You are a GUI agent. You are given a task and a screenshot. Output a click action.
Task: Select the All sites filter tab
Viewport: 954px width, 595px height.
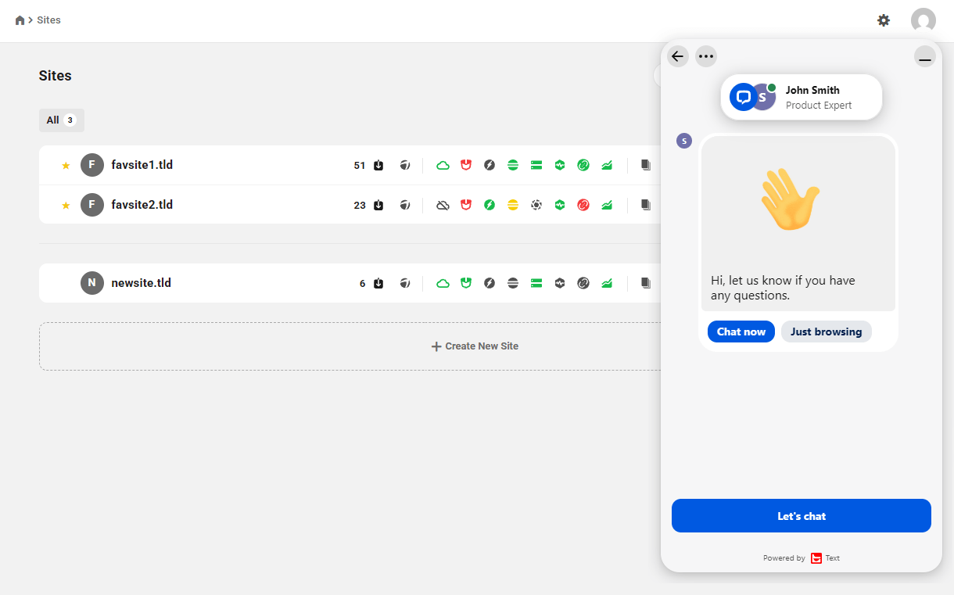tap(62, 120)
